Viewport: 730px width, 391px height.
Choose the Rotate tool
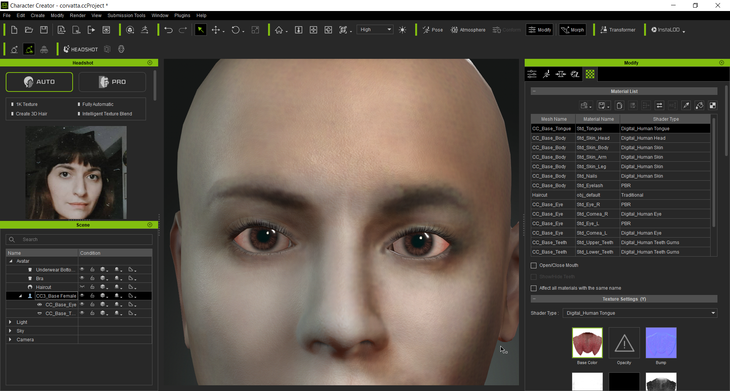(x=236, y=30)
